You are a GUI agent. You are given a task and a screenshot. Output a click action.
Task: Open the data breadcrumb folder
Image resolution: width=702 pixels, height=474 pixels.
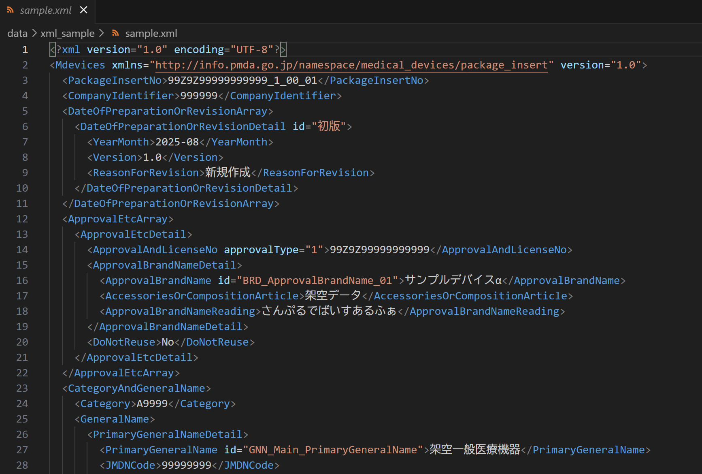[17, 33]
